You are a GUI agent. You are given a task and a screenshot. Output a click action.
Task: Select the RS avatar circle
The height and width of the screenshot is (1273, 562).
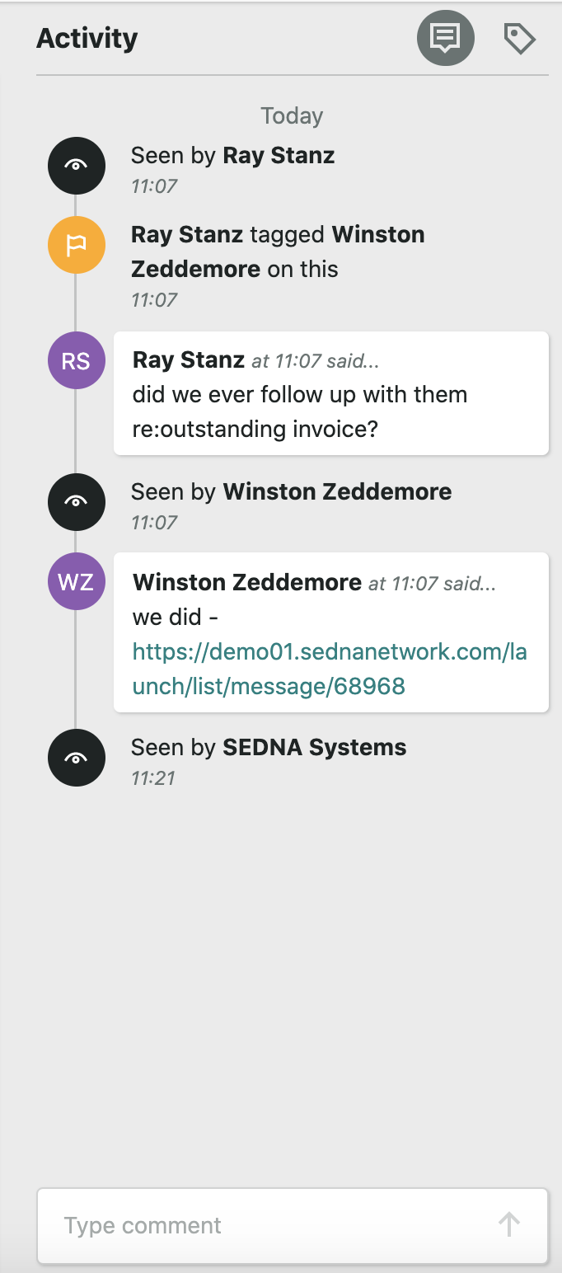pos(77,360)
